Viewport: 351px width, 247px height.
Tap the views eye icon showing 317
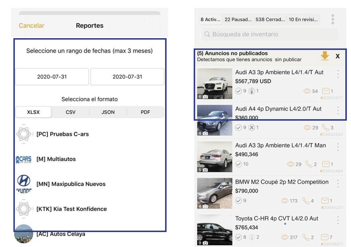tap(285, 237)
